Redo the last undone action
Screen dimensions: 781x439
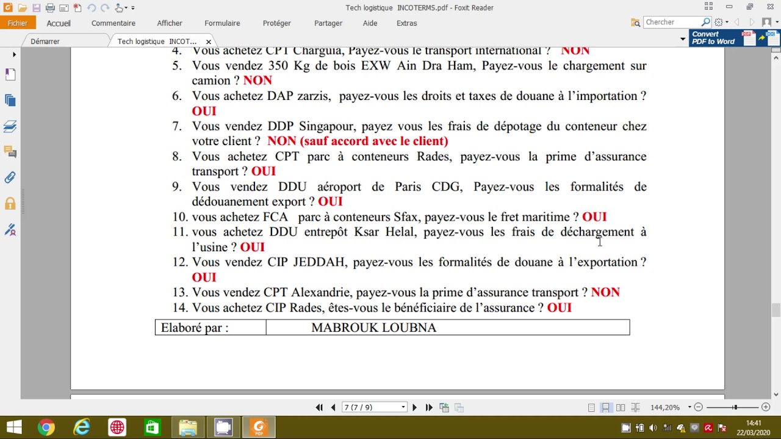coord(105,8)
